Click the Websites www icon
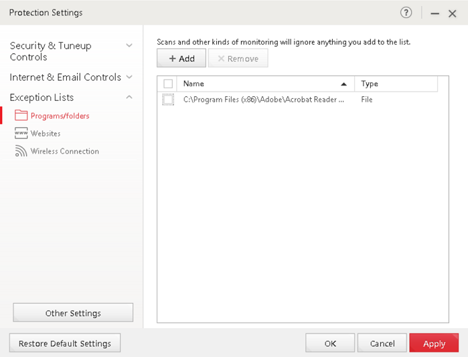 click(21, 134)
